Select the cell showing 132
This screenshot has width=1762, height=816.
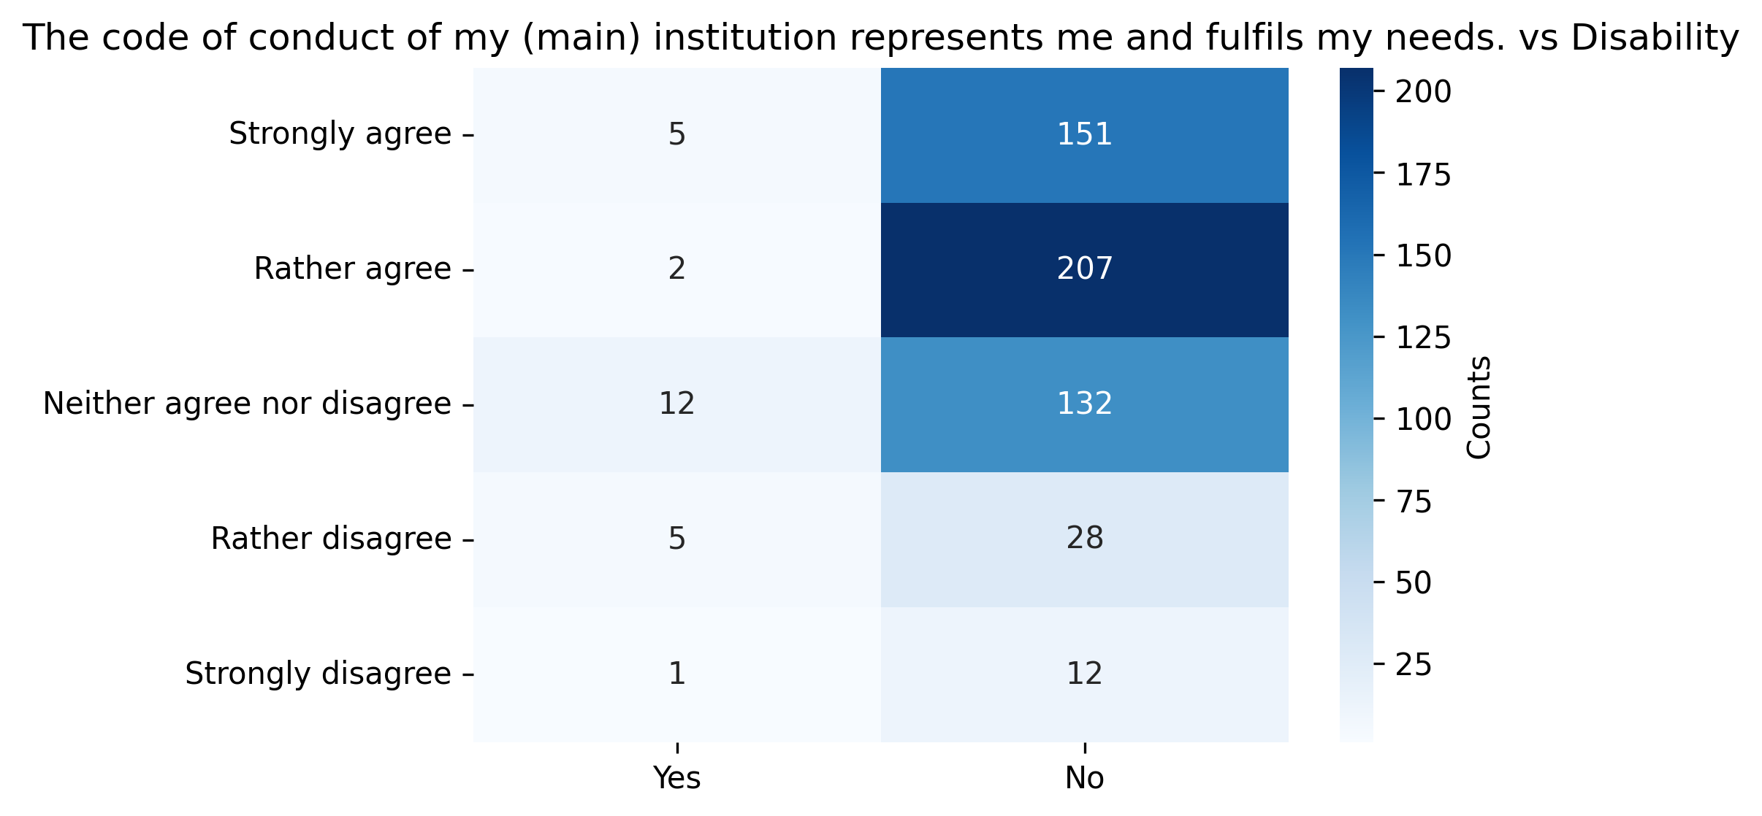coord(1084,404)
